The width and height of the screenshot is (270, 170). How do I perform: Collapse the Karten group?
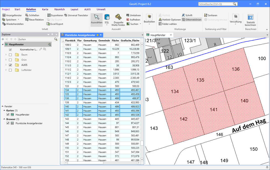point(4,110)
